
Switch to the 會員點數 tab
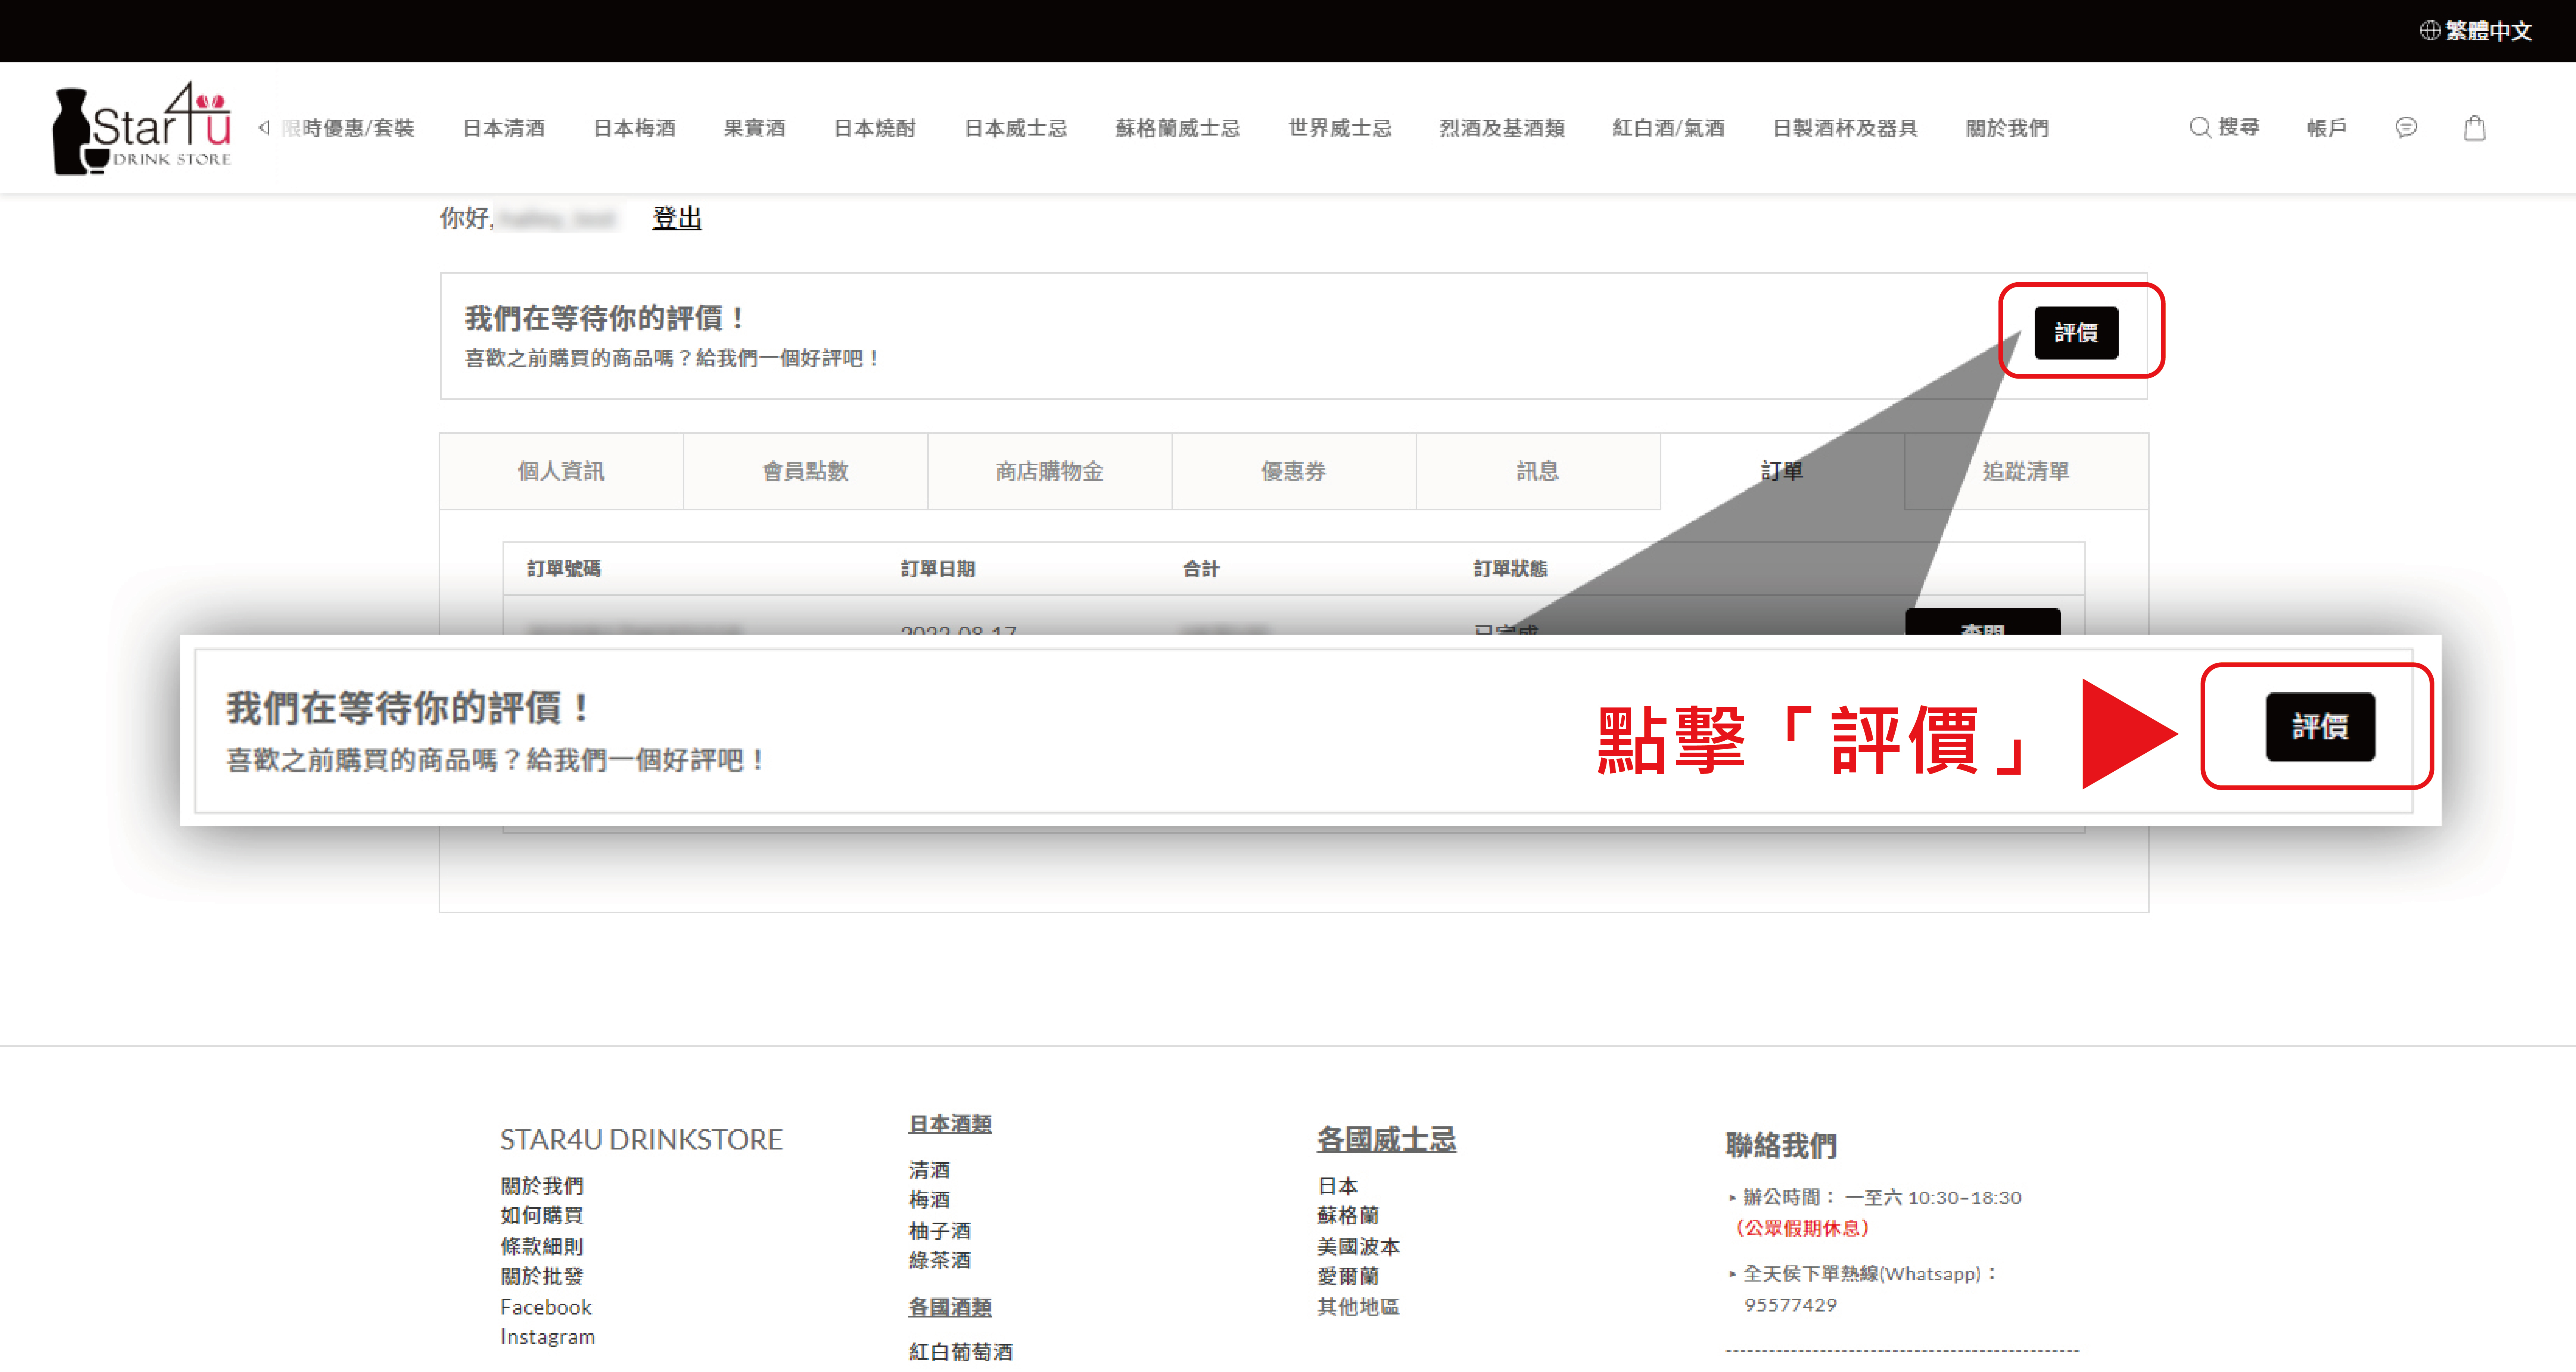pos(805,471)
